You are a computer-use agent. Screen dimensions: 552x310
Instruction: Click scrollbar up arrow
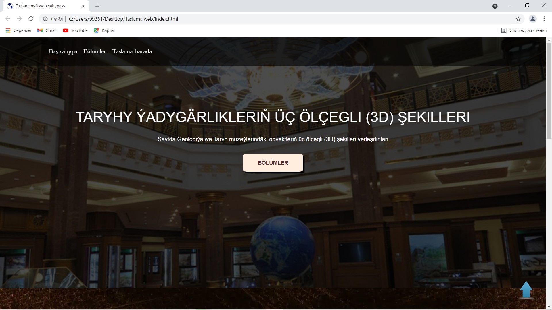549,40
